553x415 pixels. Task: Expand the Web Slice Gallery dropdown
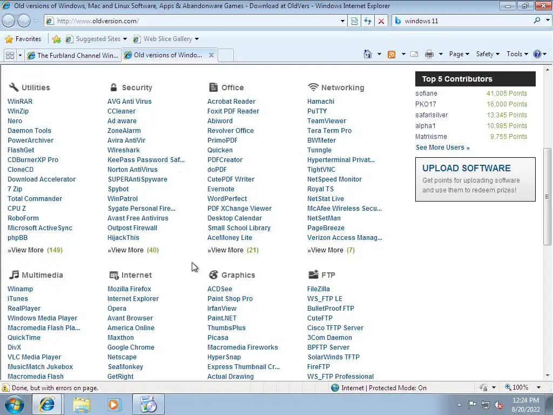tap(197, 39)
